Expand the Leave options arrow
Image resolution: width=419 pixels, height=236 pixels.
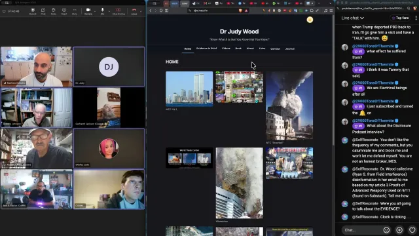pyautogui.click(x=141, y=11)
